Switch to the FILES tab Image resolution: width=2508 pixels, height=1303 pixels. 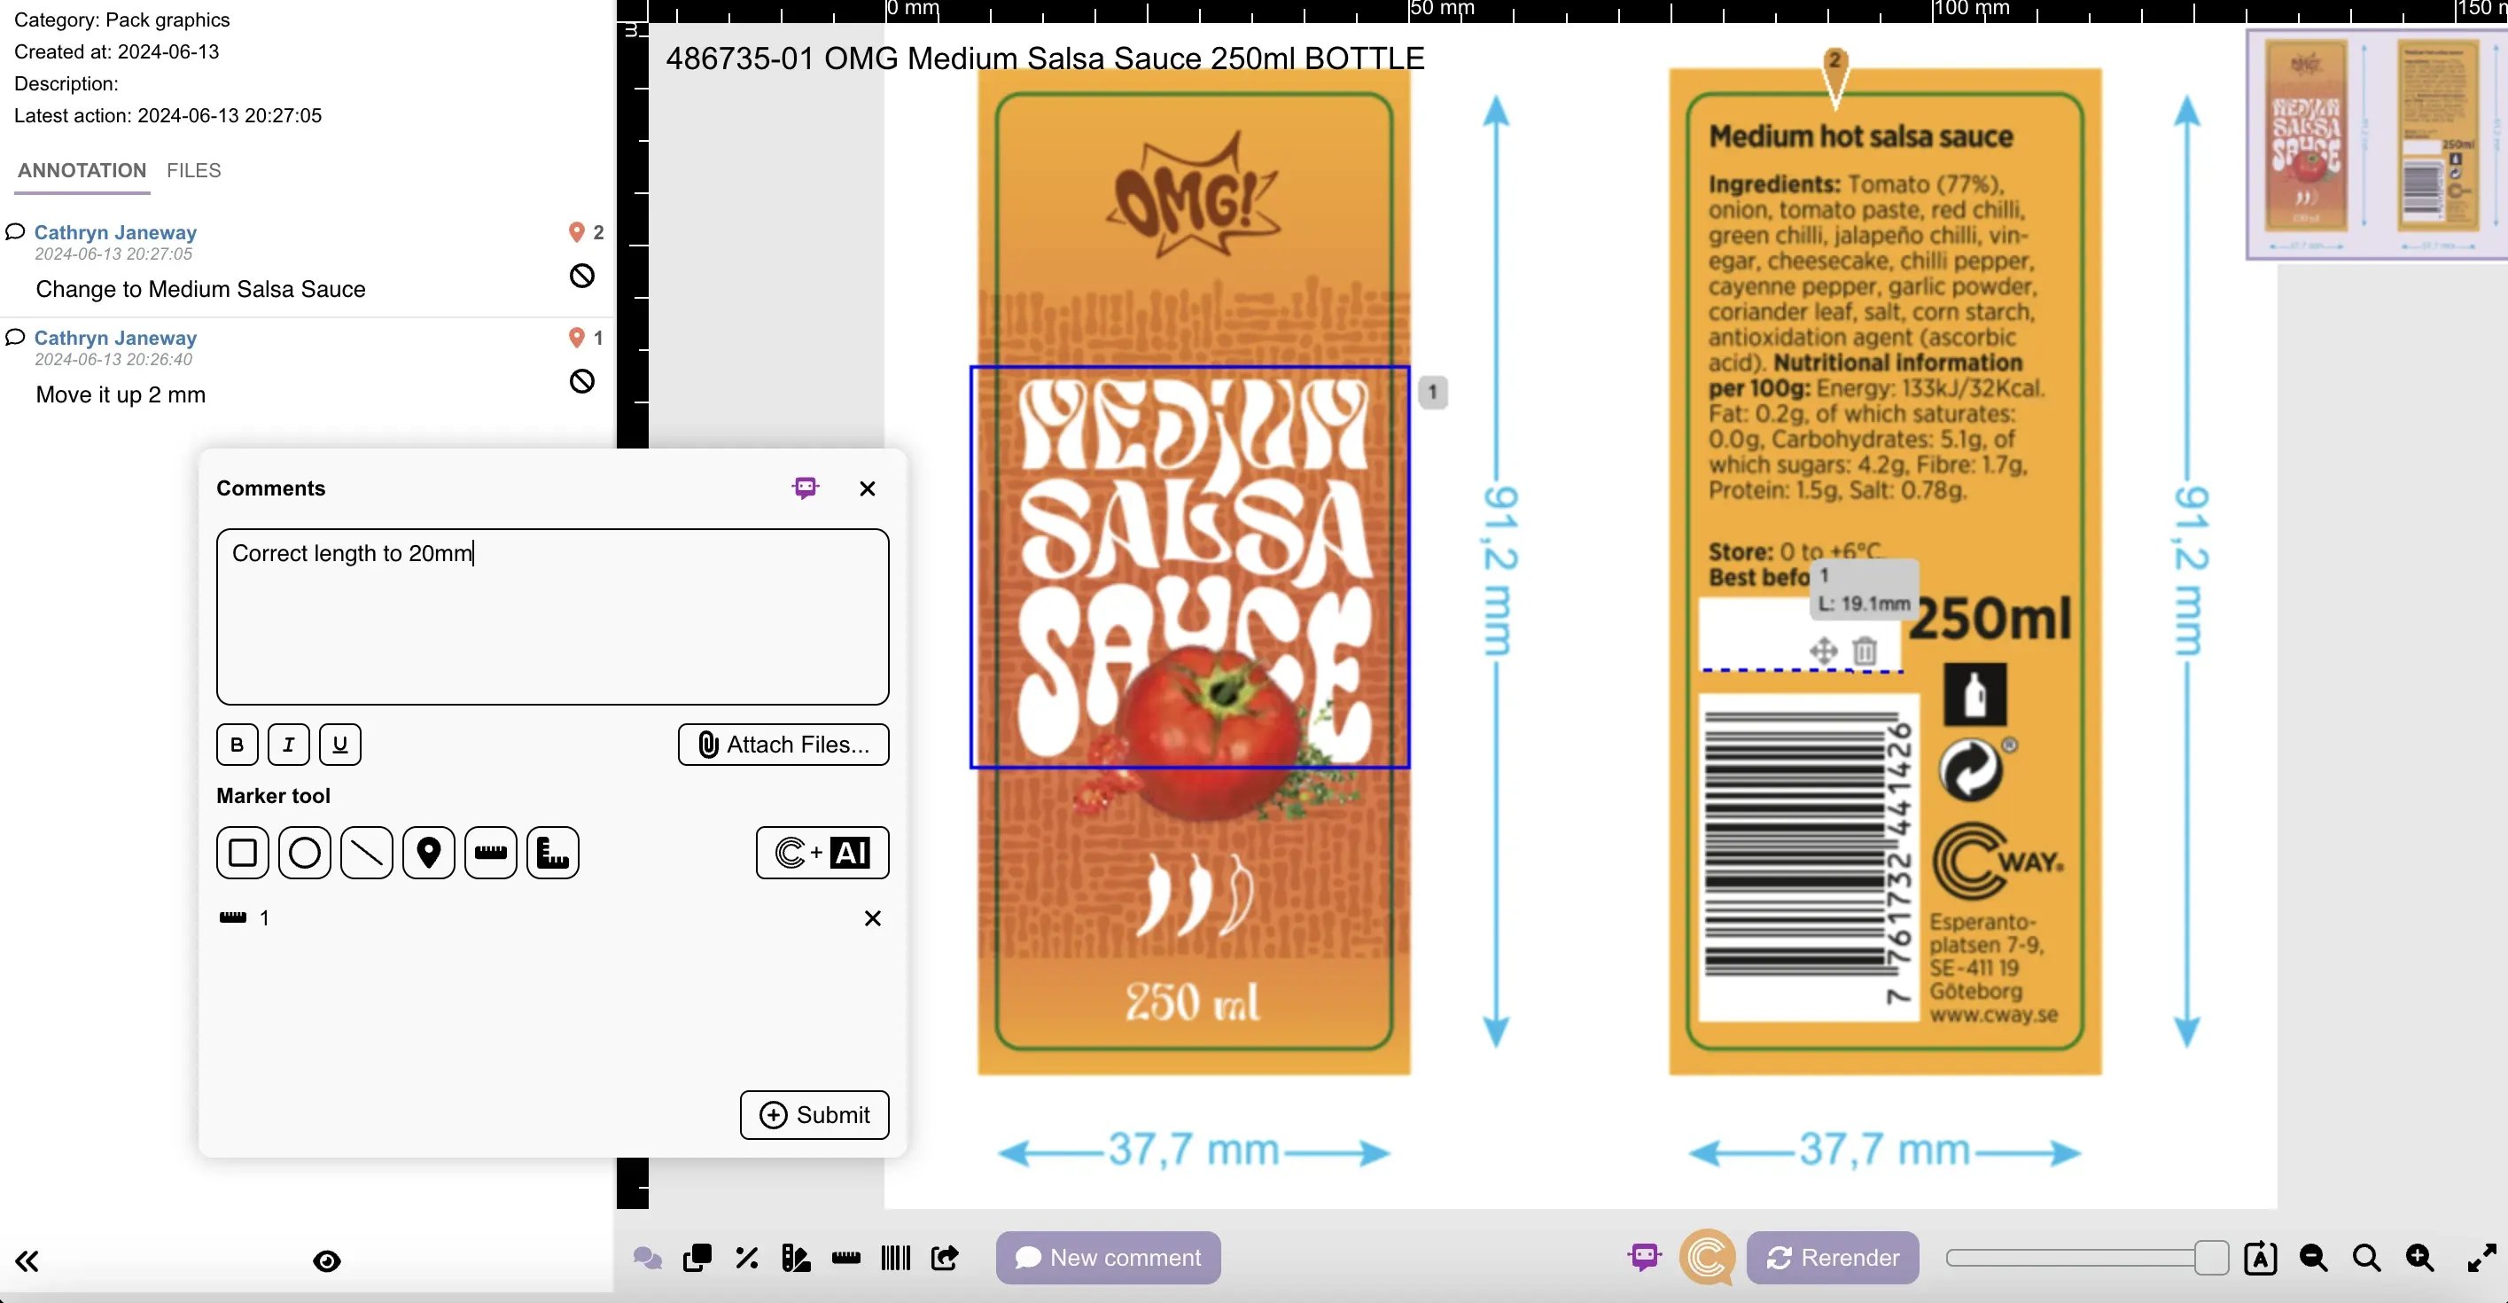(x=194, y=170)
